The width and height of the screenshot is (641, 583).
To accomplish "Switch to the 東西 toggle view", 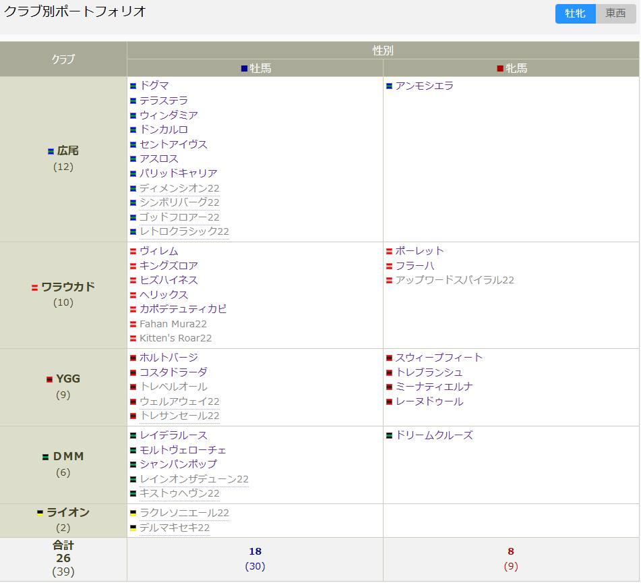I will pyautogui.click(x=615, y=13).
